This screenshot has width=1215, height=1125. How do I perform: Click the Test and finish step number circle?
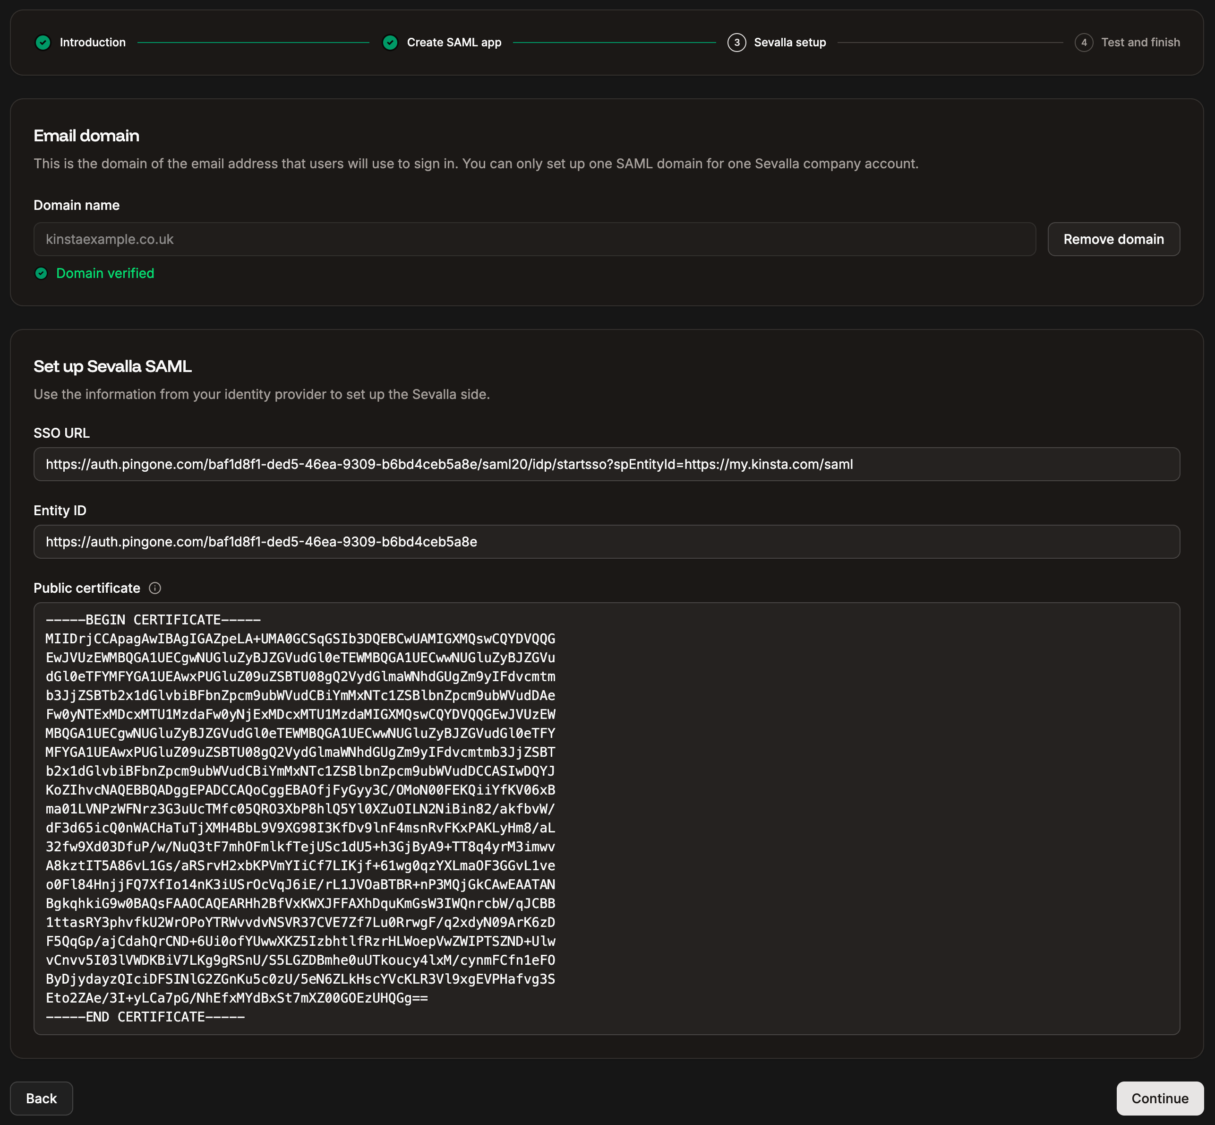pos(1085,43)
